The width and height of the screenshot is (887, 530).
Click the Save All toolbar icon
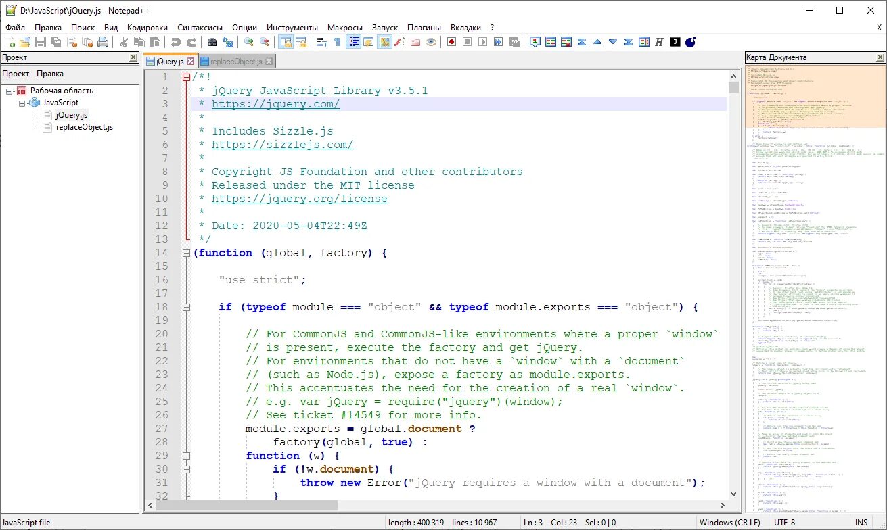pos(56,42)
